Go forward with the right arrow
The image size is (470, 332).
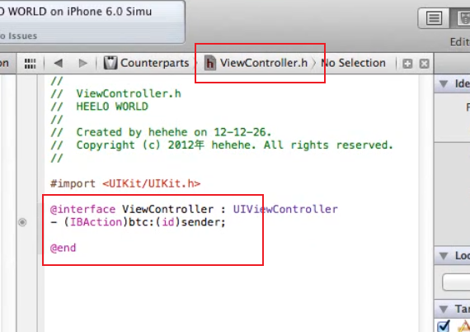[82, 63]
